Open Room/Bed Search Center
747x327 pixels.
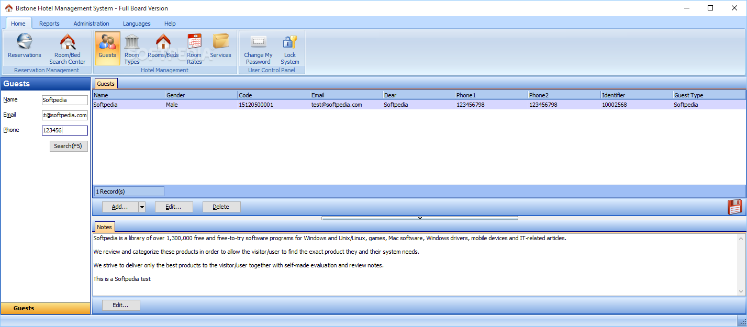tap(68, 49)
